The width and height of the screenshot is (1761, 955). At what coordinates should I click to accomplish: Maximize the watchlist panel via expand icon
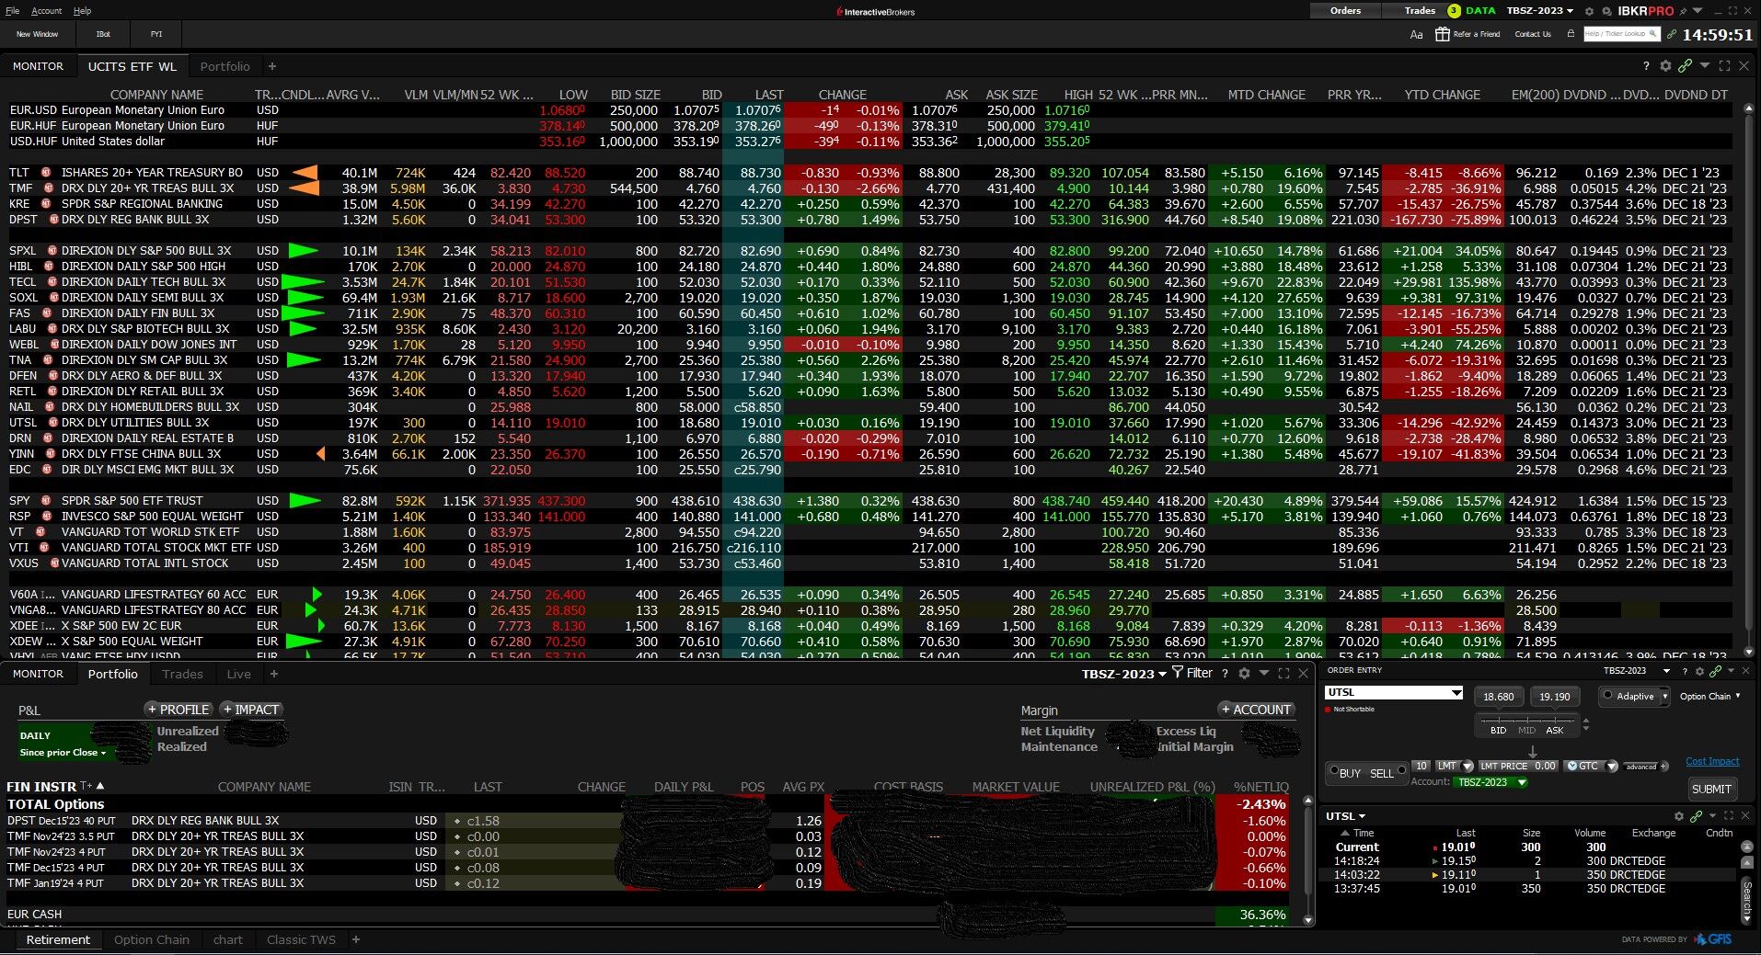1724,66
